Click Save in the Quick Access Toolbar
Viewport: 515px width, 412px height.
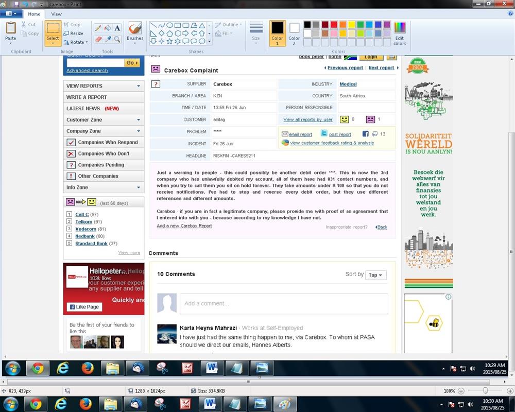[x=16, y=4]
